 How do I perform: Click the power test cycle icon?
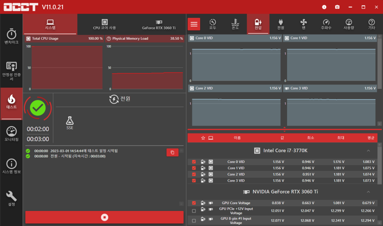tap(114, 99)
